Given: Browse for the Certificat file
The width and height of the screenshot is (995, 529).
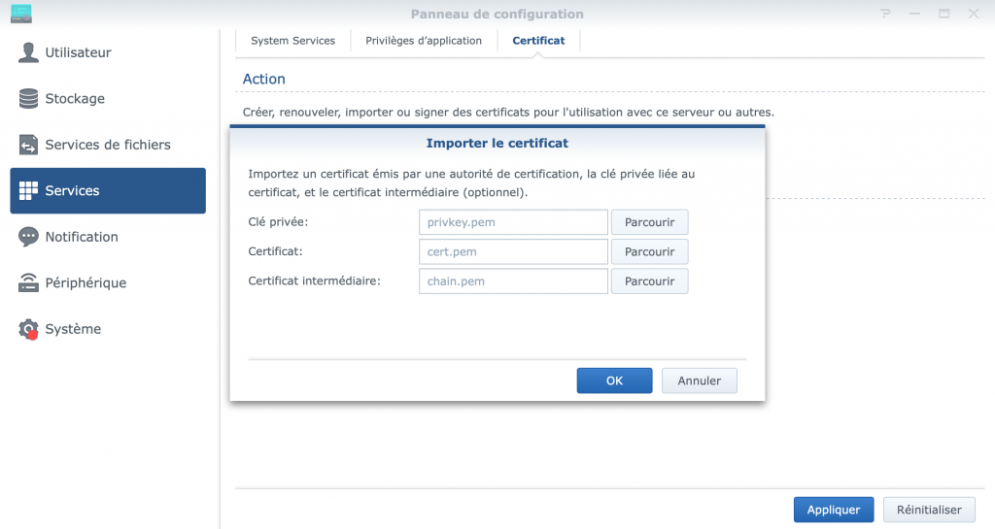Looking at the screenshot, I should [x=649, y=251].
